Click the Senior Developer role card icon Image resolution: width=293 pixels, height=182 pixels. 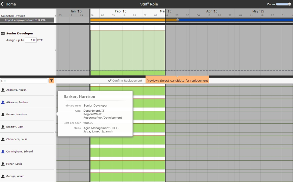(3, 33)
